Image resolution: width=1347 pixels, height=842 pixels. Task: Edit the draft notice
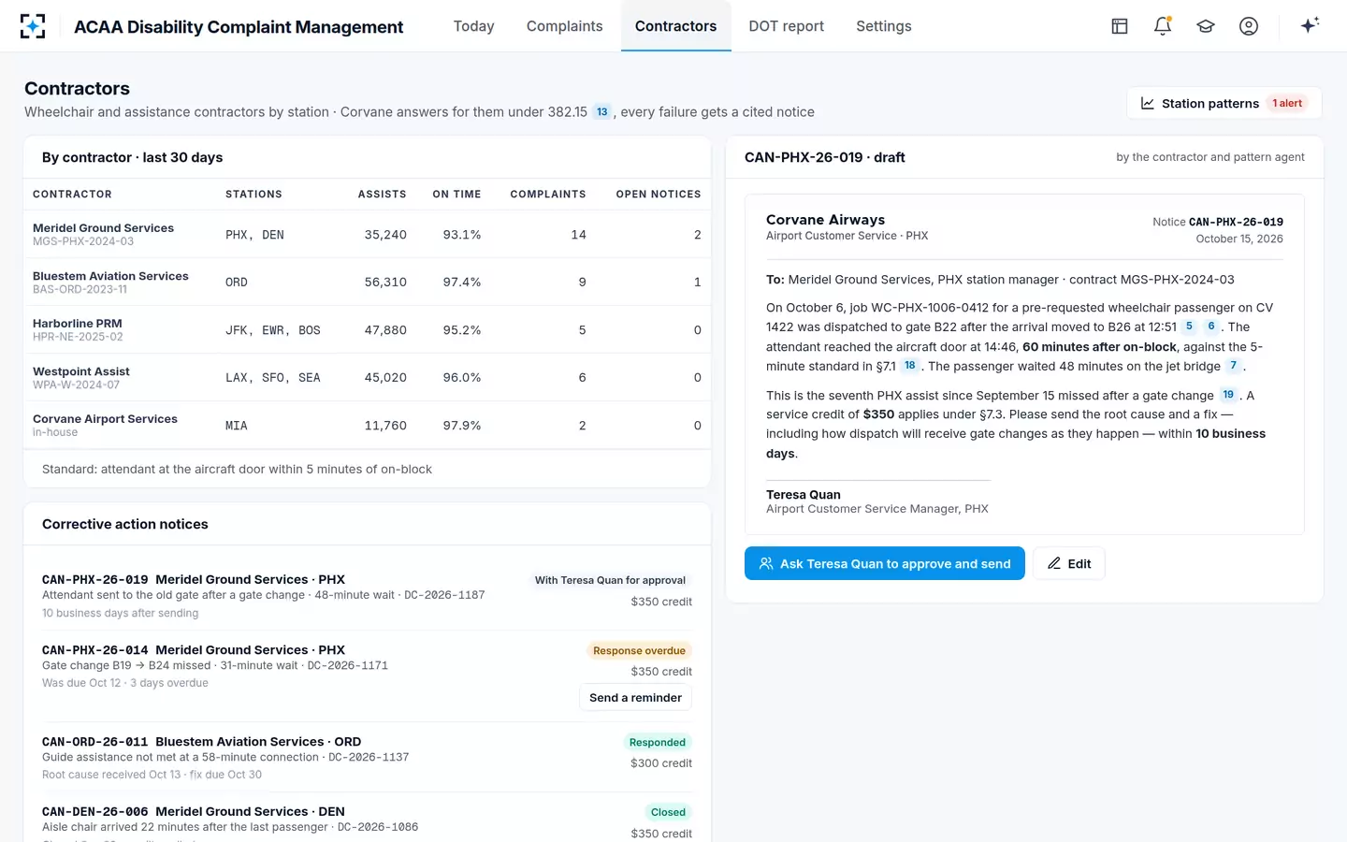click(1069, 563)
